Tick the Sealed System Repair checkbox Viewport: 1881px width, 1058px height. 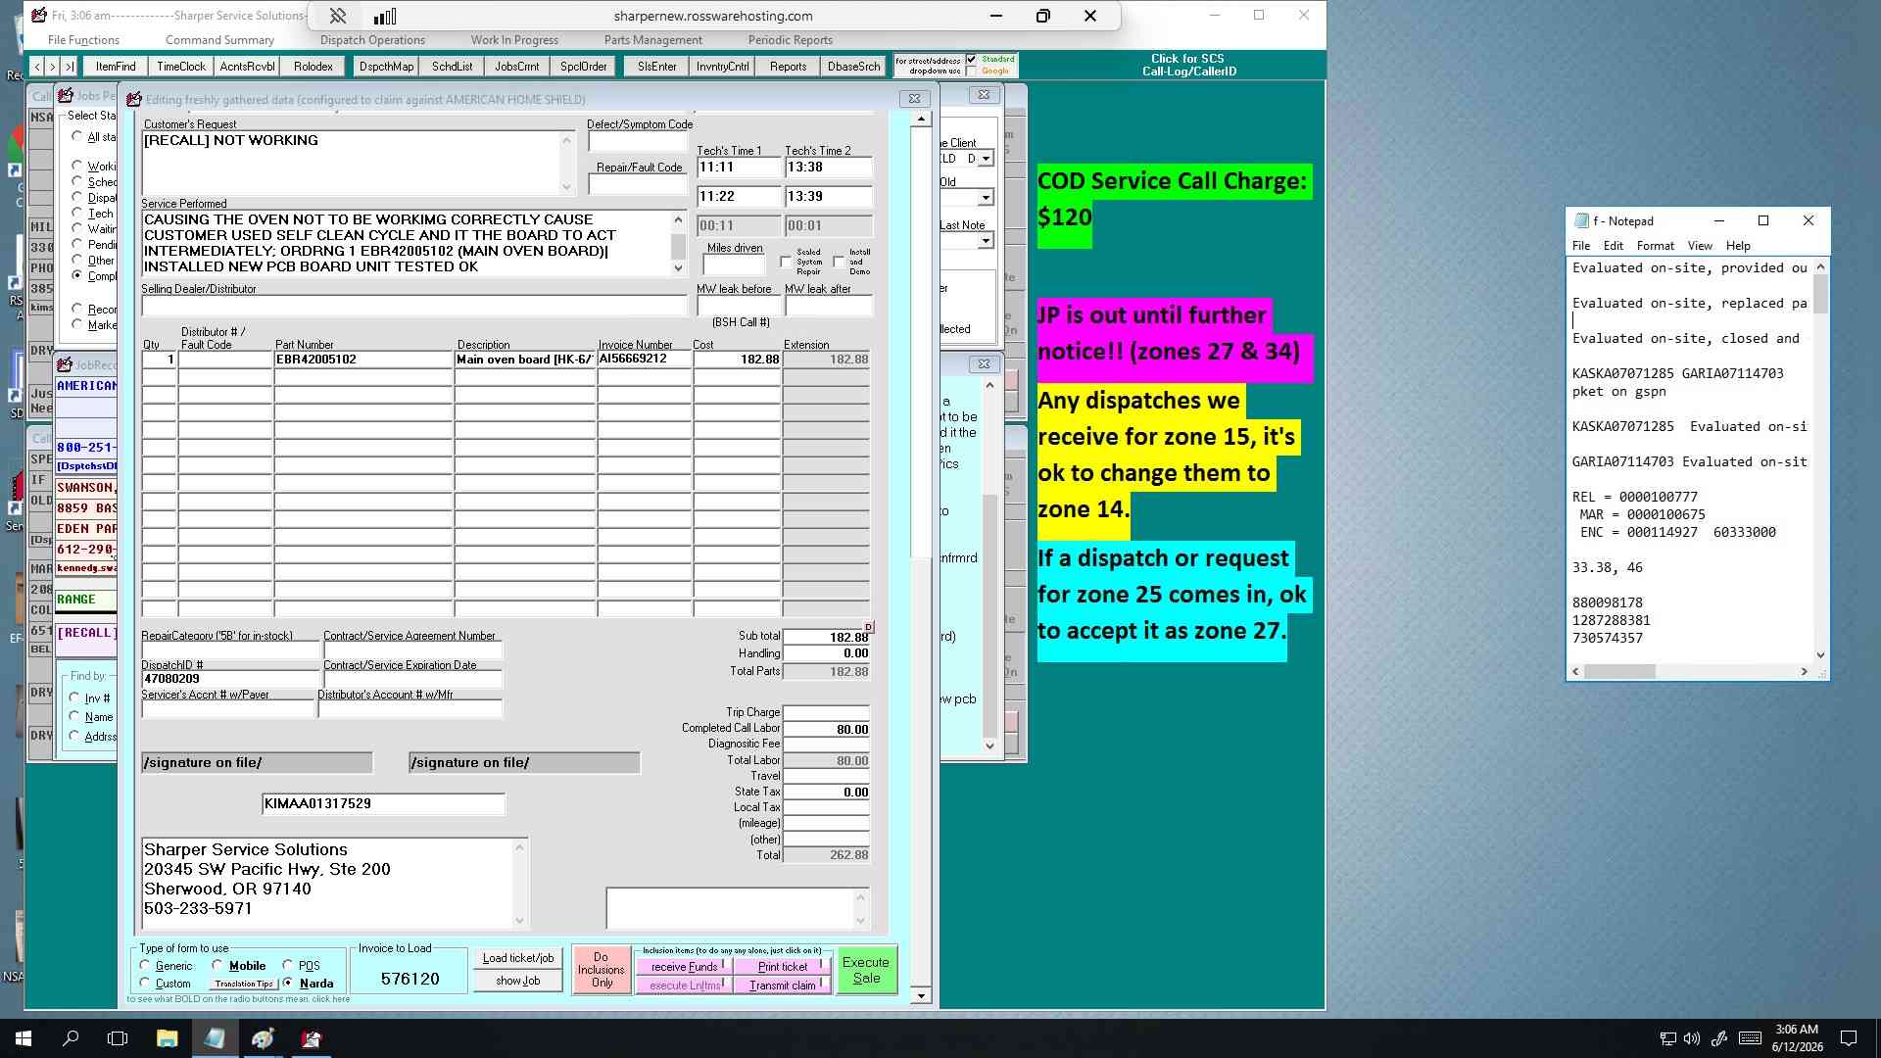coord(786,262)
